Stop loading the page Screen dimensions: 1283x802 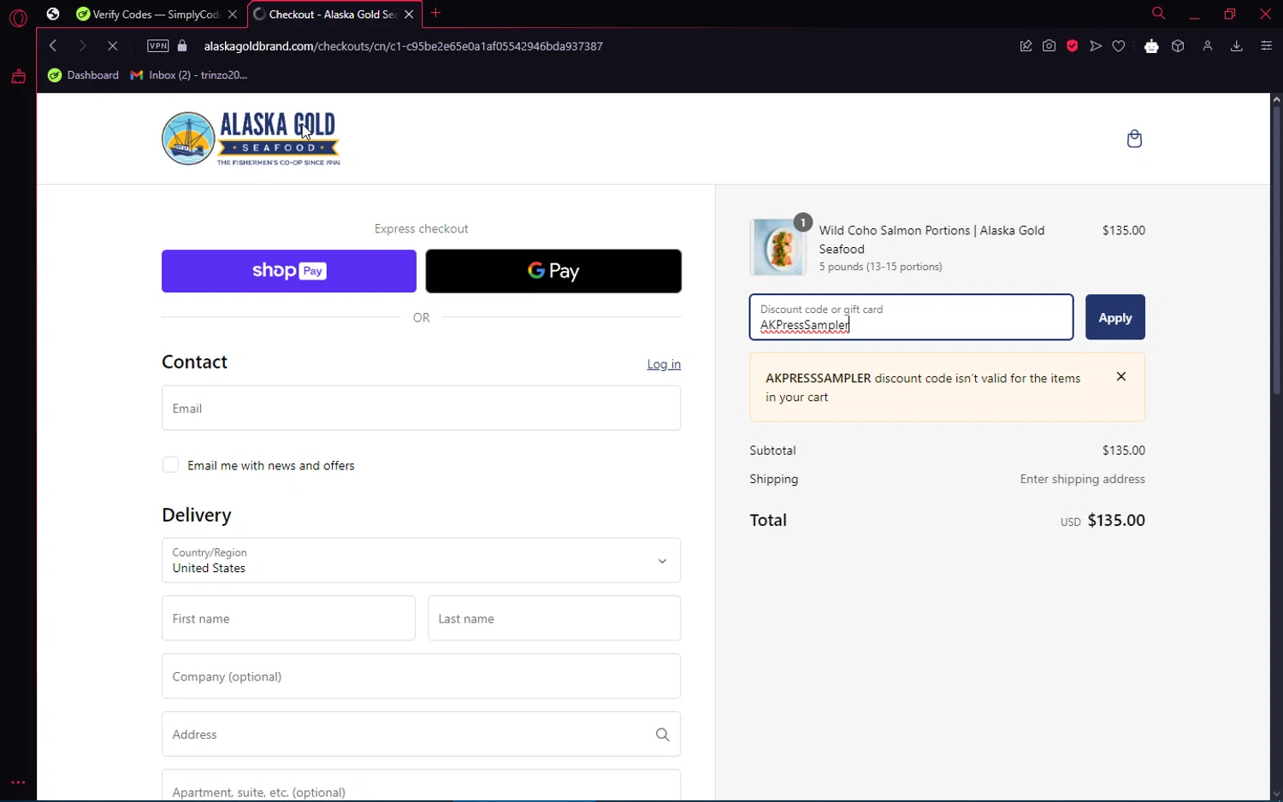click(112, 46)
